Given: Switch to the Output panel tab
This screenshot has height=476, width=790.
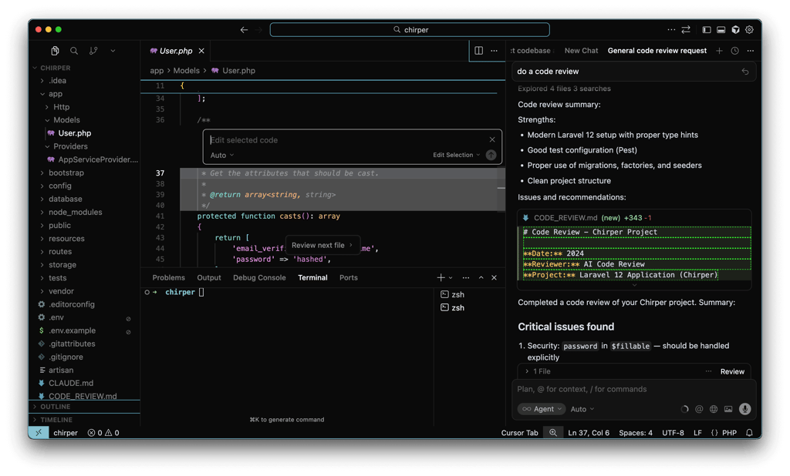Looking at the screenshot, I should point(209,278).
